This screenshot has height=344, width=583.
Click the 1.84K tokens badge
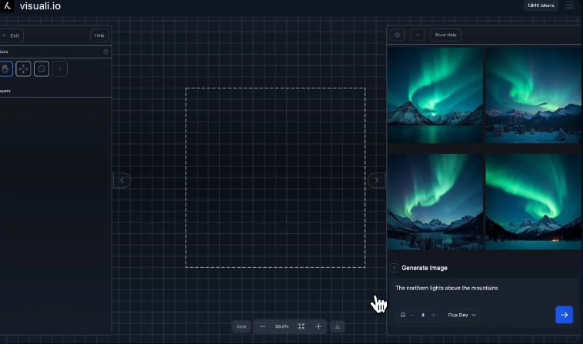coord(541,5)
